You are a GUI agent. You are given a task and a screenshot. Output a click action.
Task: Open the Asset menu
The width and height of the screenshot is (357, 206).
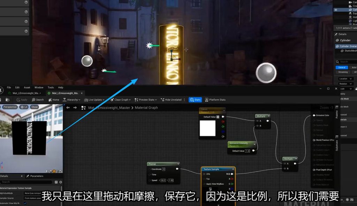click(x=27, y=87)
